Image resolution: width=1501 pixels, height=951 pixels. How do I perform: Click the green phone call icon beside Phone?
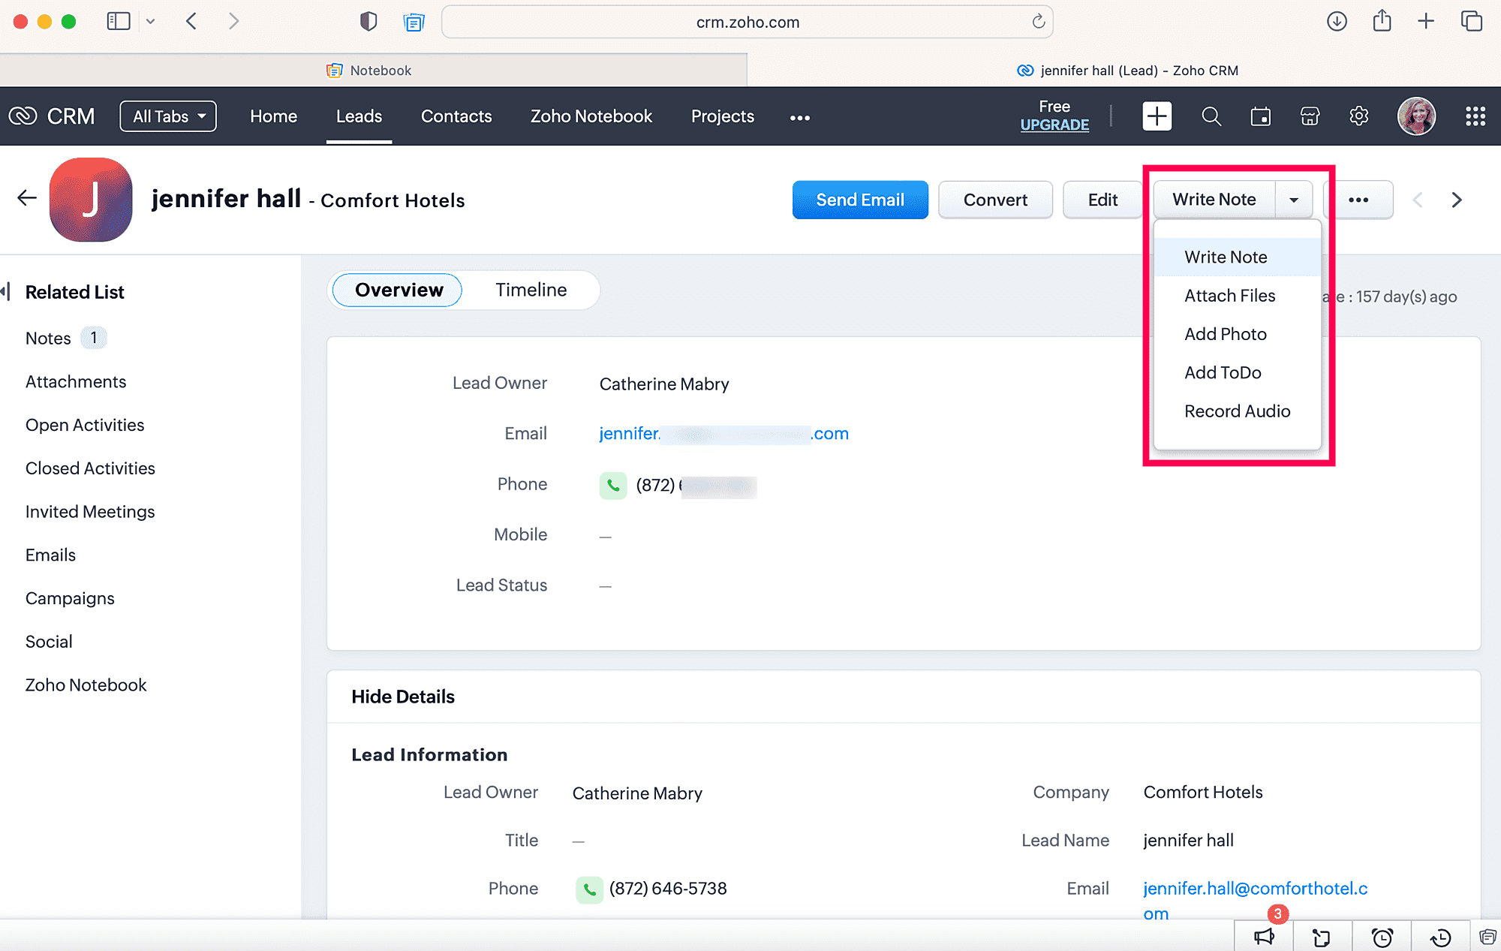(x=612, y=486)
